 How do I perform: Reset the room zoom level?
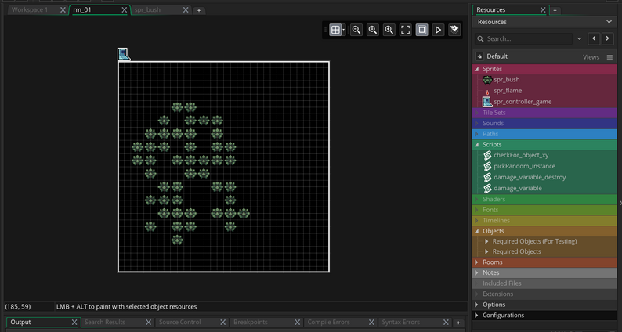373,30
